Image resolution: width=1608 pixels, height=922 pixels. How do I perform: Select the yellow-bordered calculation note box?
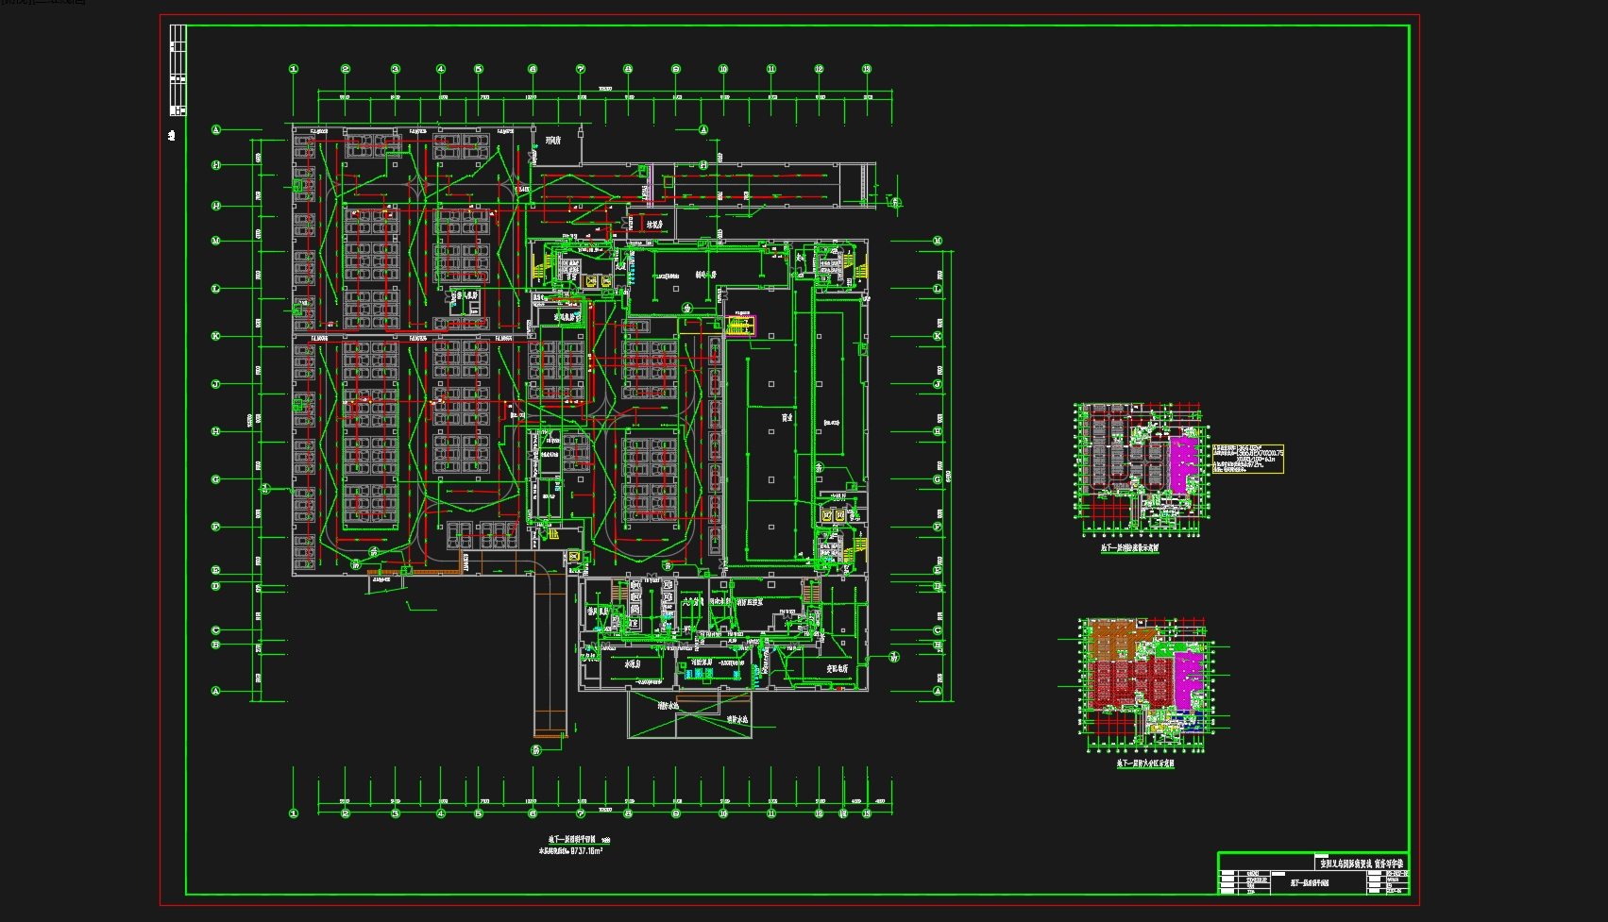coord(1247,460)
